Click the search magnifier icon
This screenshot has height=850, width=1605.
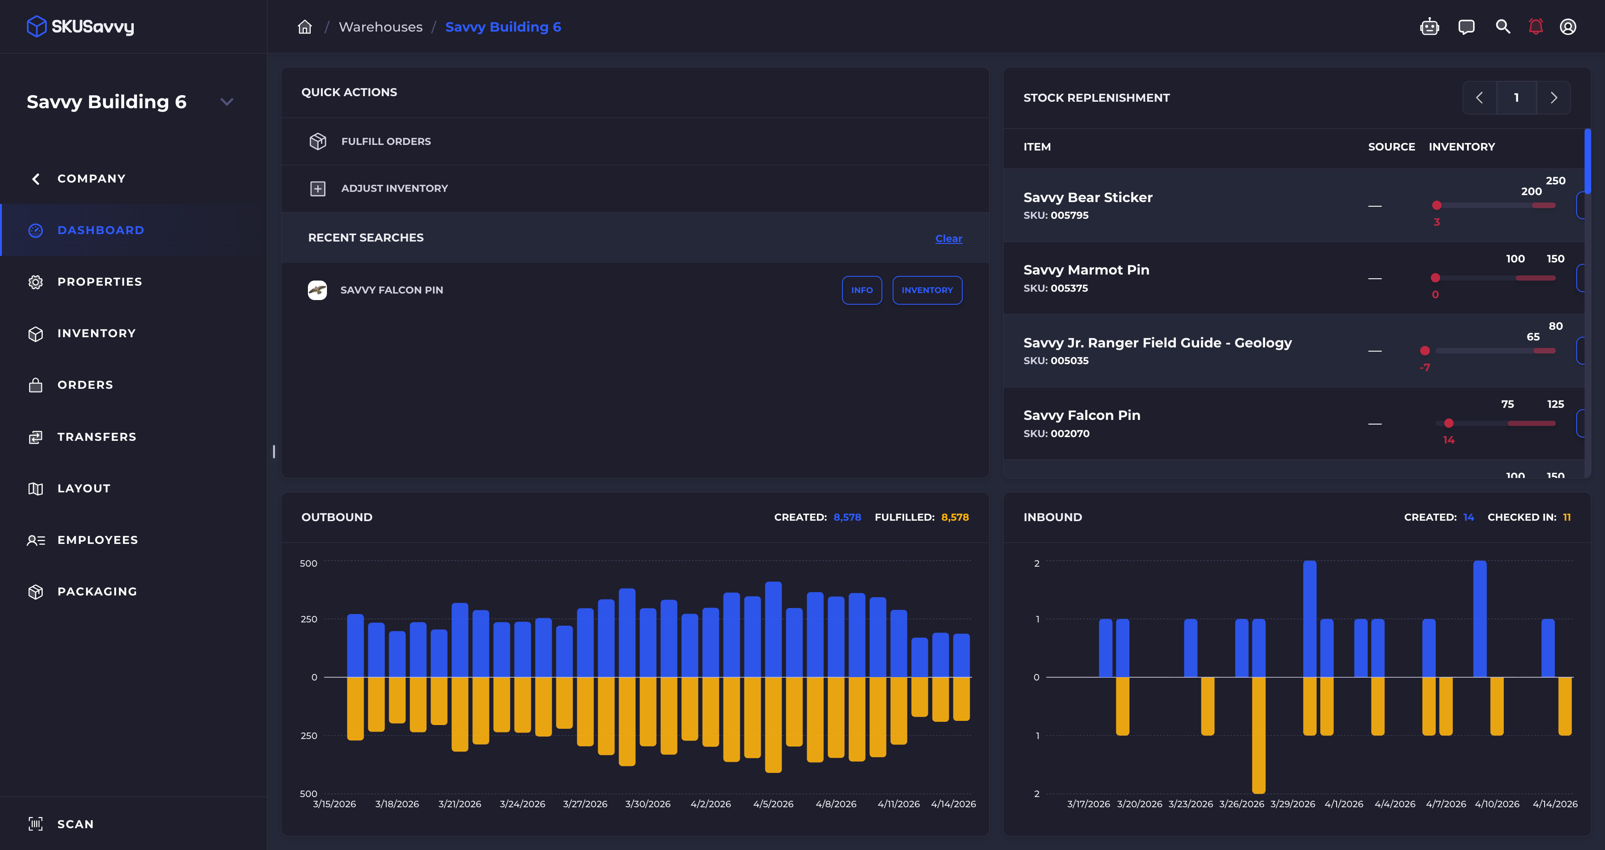[1503, 27]
